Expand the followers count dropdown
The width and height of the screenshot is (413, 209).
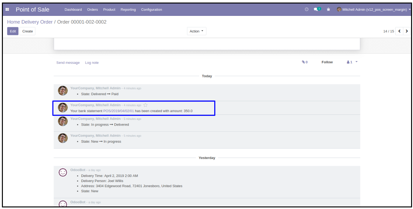click(352, 62)
